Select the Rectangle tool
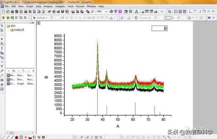The height and width of the screenshot is (139, 217). (2, 80)
